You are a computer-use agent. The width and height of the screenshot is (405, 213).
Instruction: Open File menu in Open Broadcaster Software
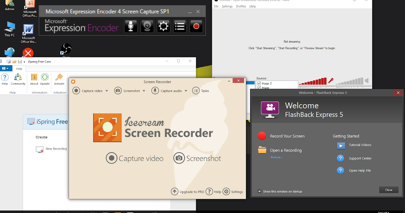click(x=216, y=6)
